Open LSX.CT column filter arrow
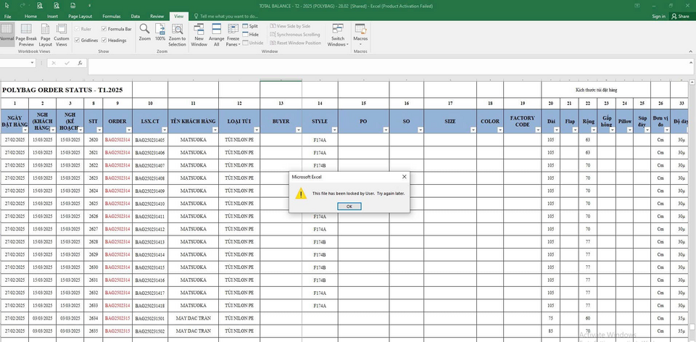Viewport: 696px width, 342px height. pyautogui.click(x=165, y=130)
